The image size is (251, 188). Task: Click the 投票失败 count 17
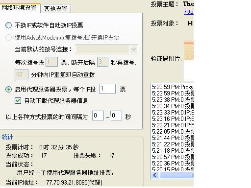[111, 156]
